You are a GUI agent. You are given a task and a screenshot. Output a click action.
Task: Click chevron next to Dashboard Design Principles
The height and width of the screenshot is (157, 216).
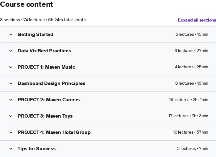(x=11, y=83)
